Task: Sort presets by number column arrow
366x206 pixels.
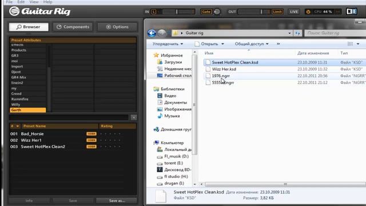Action: pos(17,126)
